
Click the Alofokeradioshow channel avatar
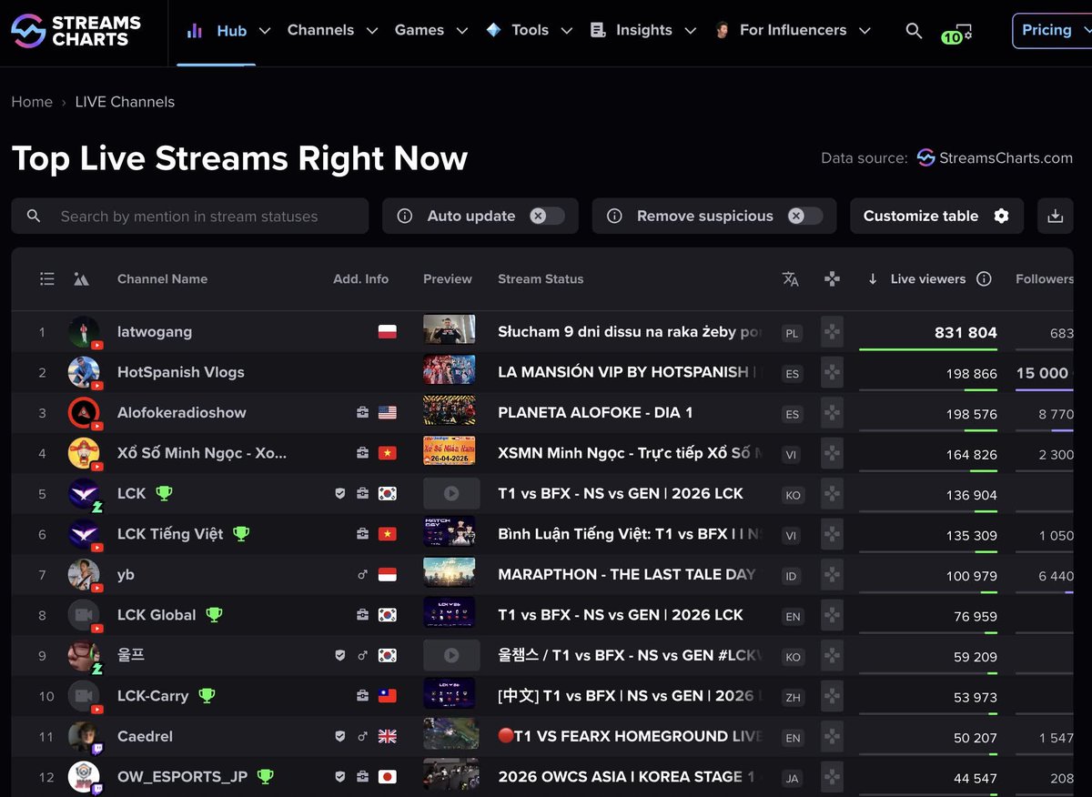tap(85, 413)
